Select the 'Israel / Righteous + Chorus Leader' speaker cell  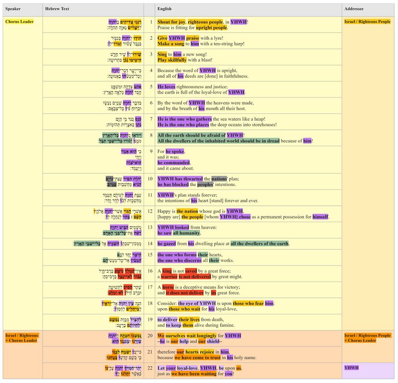click(22, 338)
